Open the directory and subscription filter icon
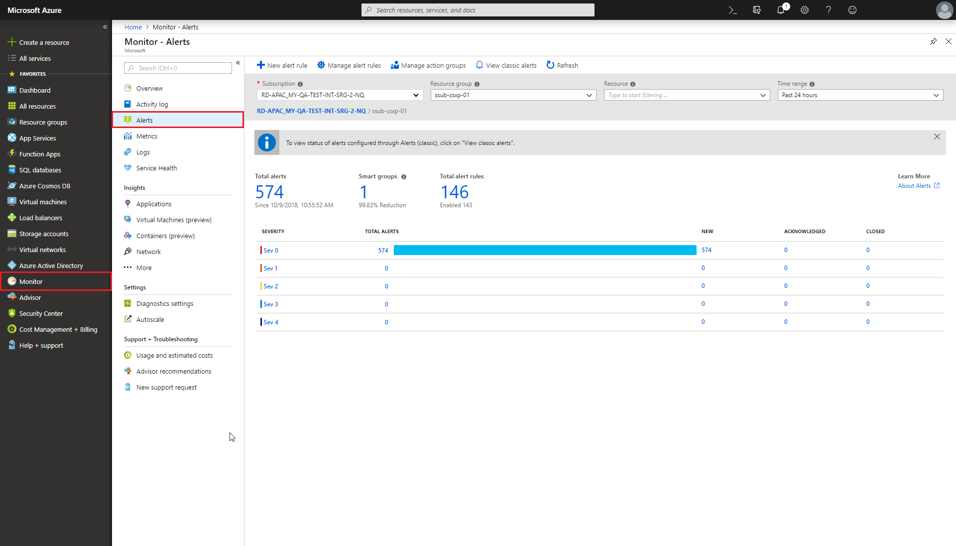 pyautogui.click(x=757, y=10)
